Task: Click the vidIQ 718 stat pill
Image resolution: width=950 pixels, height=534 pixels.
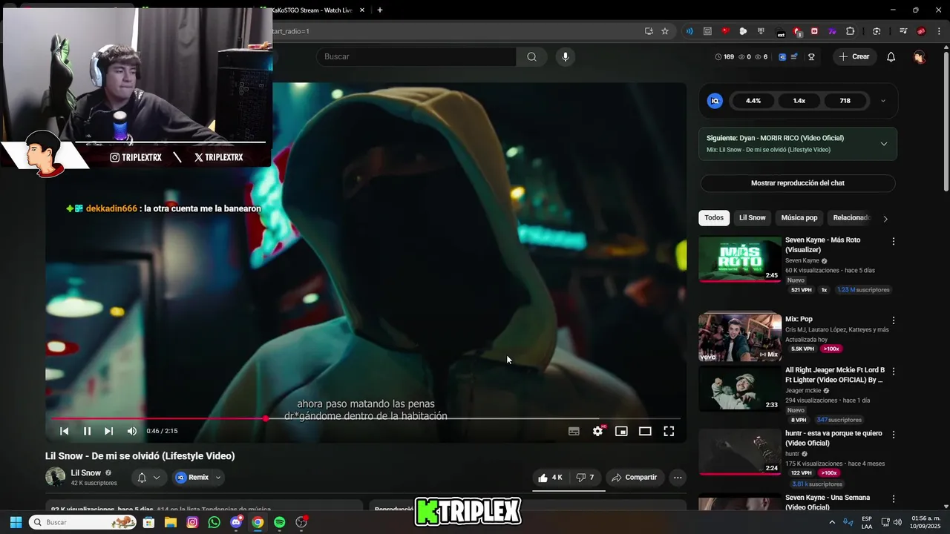Action: 845,101
